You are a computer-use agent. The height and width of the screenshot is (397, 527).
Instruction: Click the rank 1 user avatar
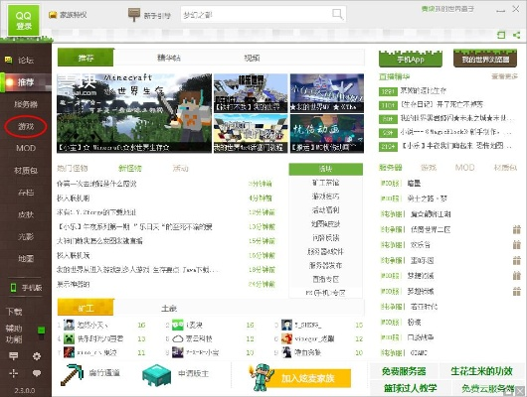click(69, 325)
